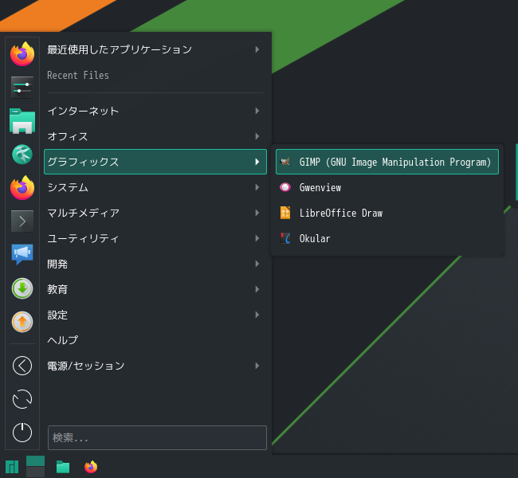Expand the マルチメディア submenu

point(155,213)
